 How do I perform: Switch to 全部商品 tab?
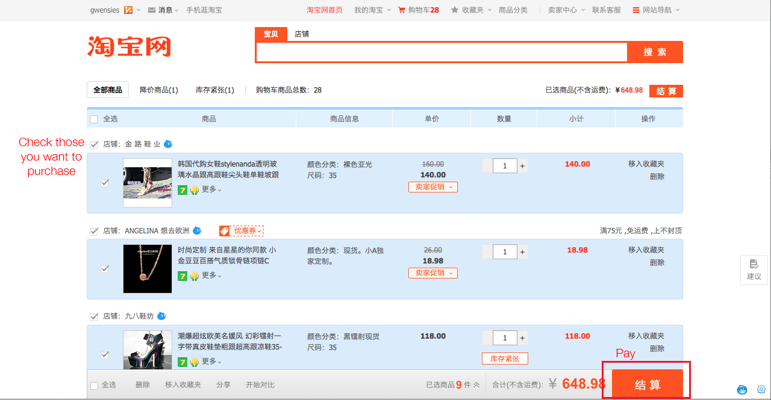coord(108,90)
